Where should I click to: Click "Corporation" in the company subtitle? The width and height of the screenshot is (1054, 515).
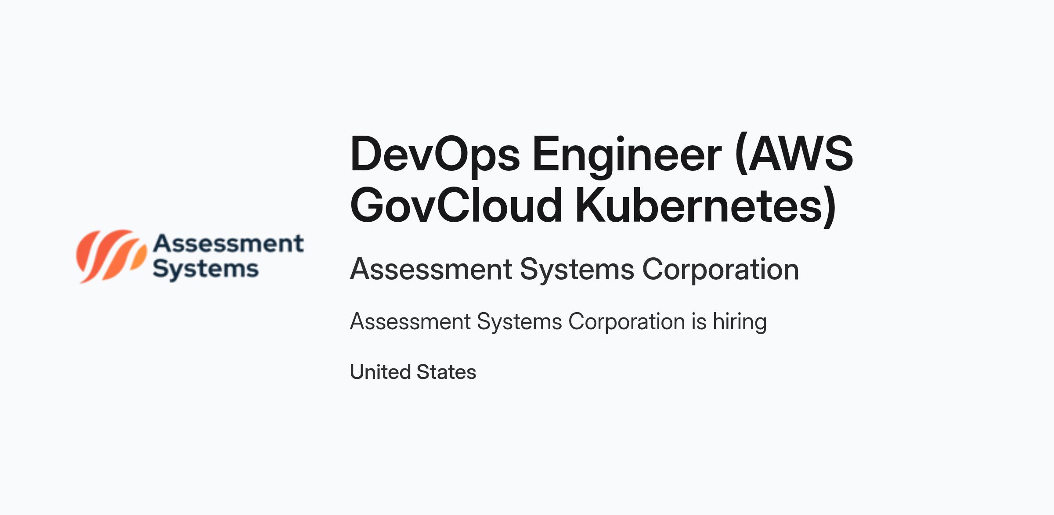pos(721,269)
